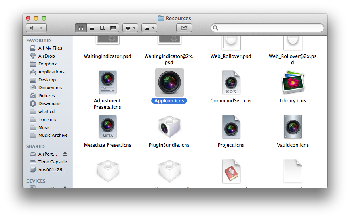Open Pictures in sidebar
The image size is (350, 219).
tap(46, 96)
